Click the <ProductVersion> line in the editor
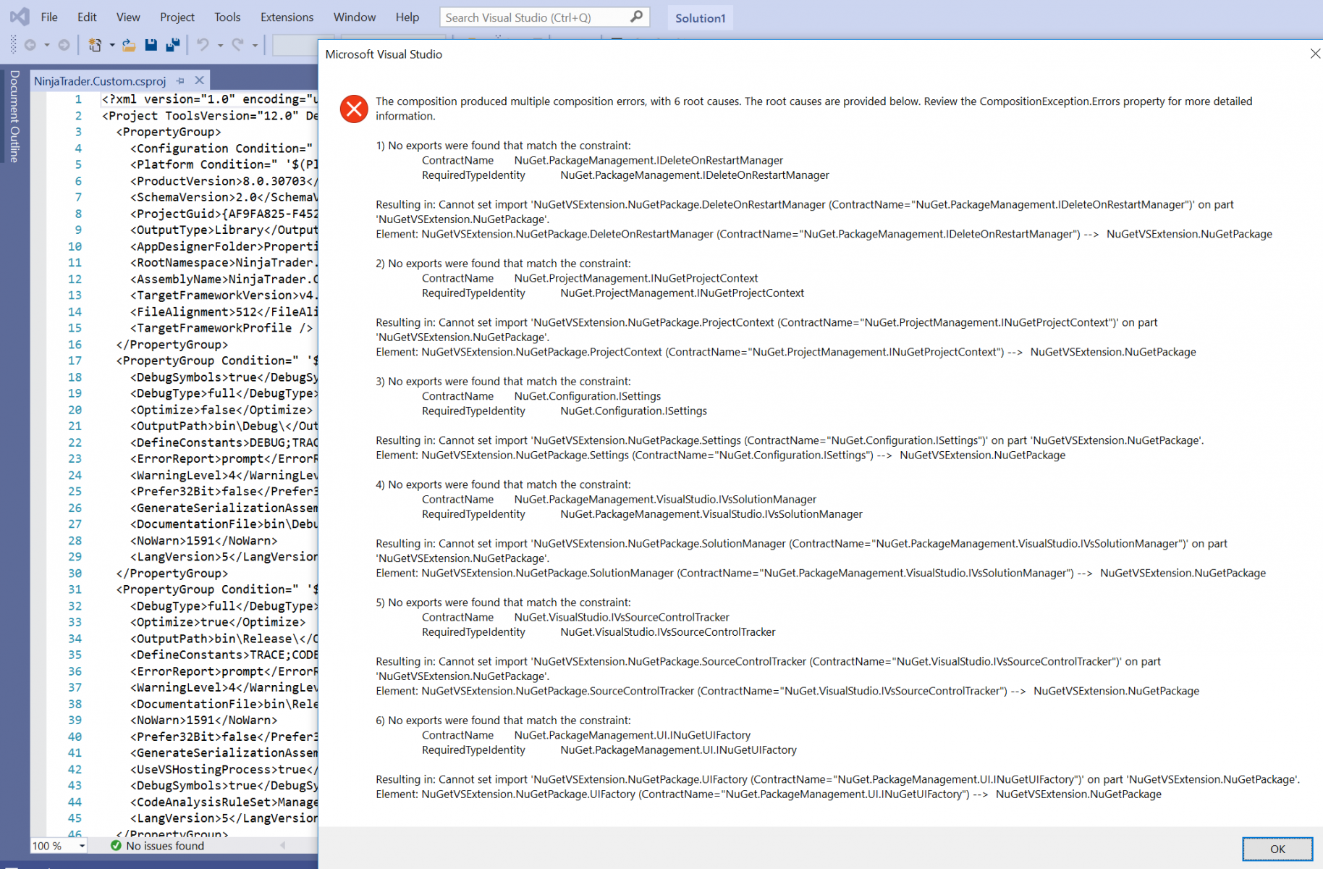The width and height of the screenshot is (1323, 869). click(224, 181)
